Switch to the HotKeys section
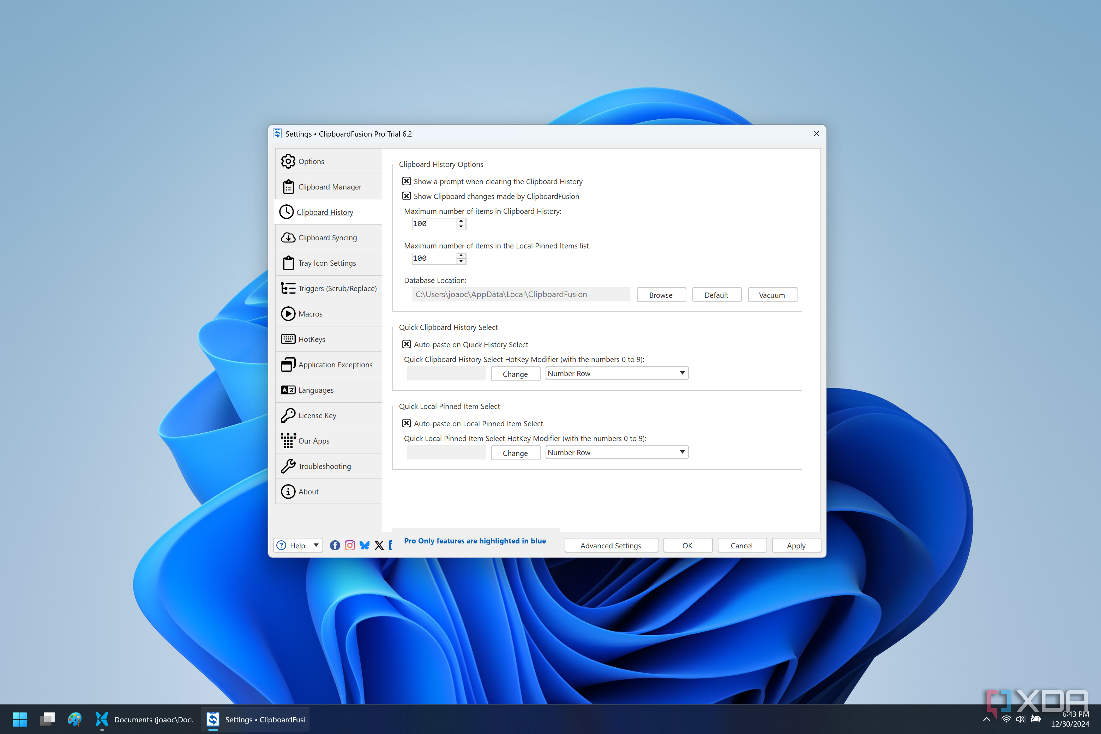 (x=329, y=339)
